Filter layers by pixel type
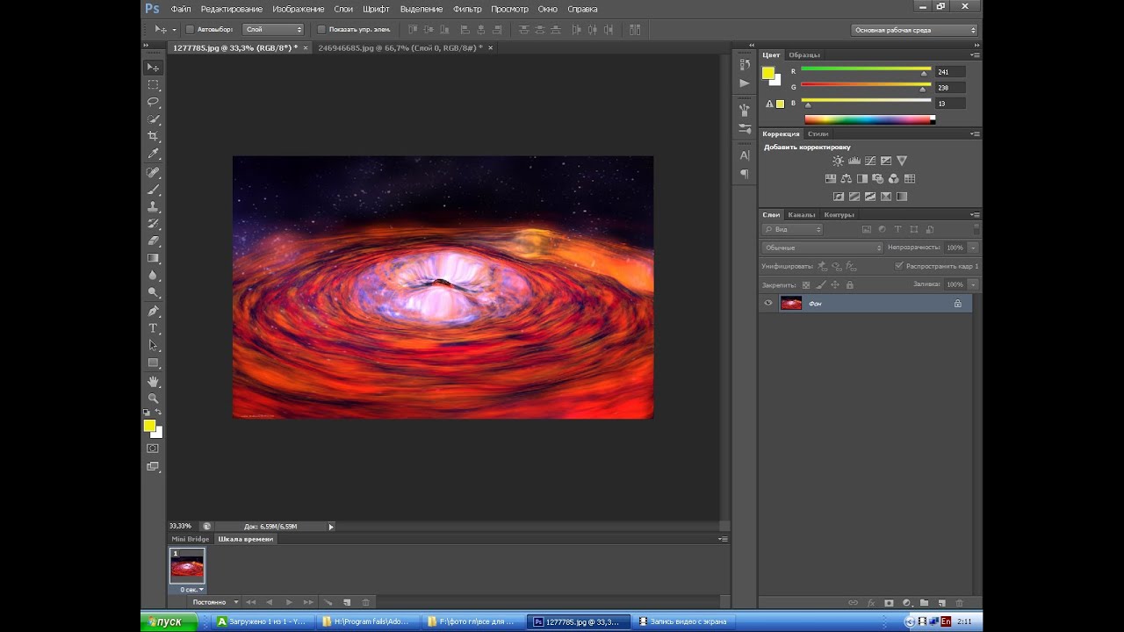This screenshot has width=1124, height=632. tap(866, 229)
